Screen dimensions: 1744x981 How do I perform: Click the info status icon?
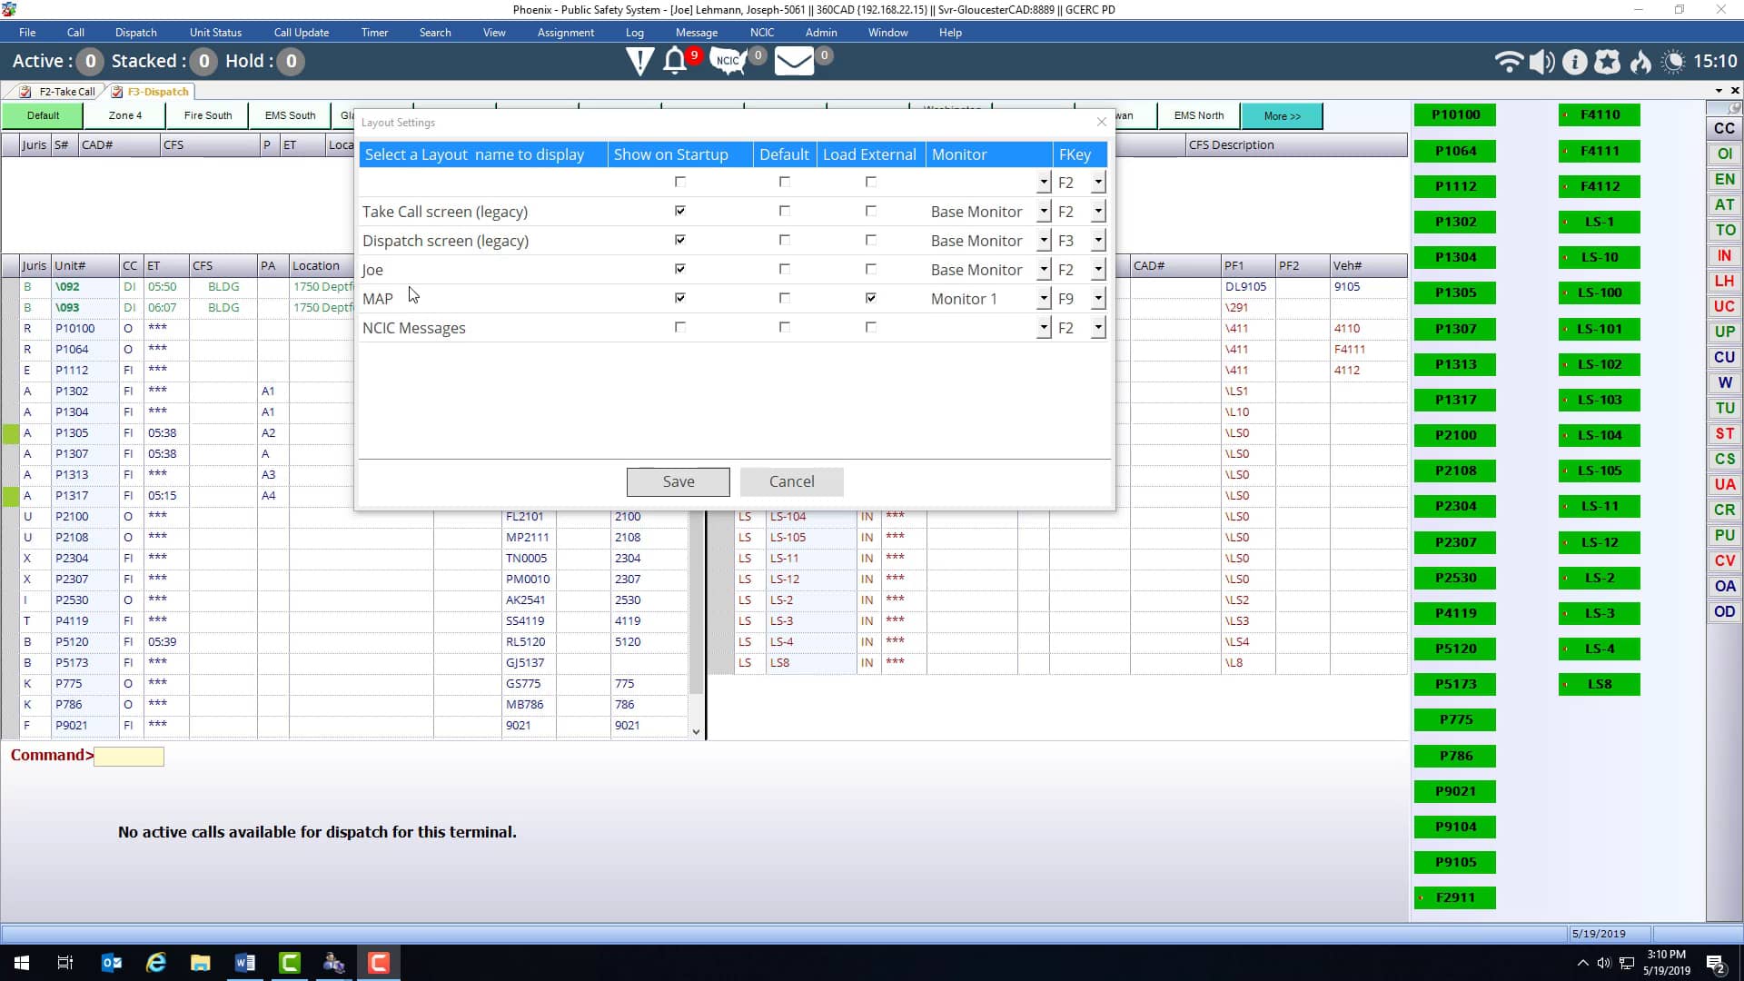click(1574, 61)
